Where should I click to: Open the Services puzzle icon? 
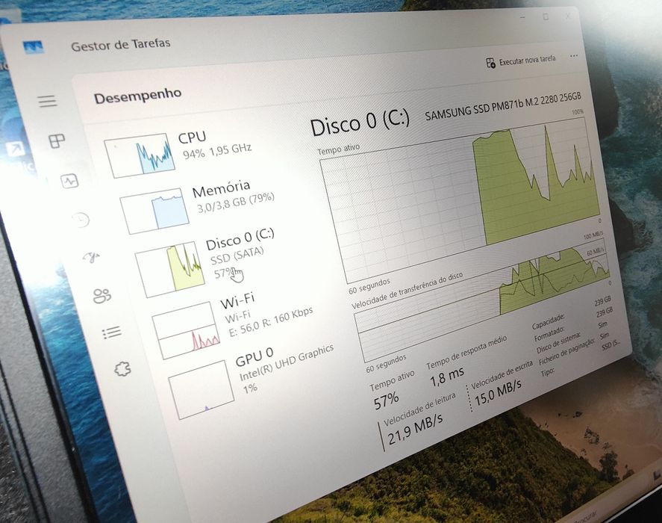[123, 369]
